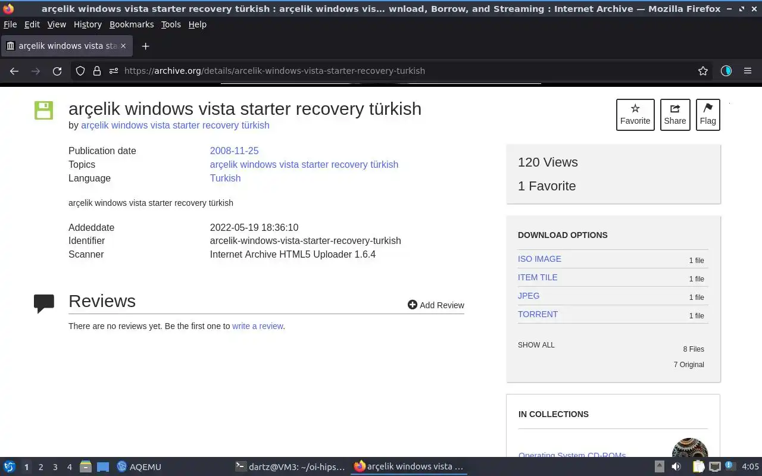Image resolution: width=762 pixels, height=476 pixels.
Task: Click the 7 Original count text
Action: (689, 365)
